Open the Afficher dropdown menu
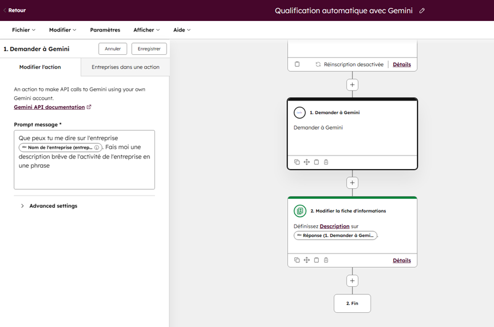This screenshot has height=327, width=494. point(146,30)
